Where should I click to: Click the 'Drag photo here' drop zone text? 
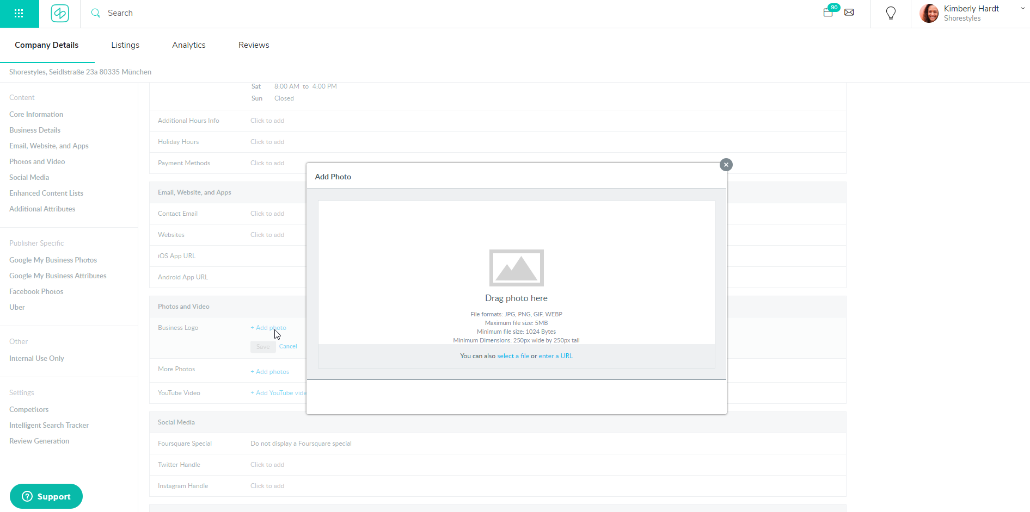516,298
